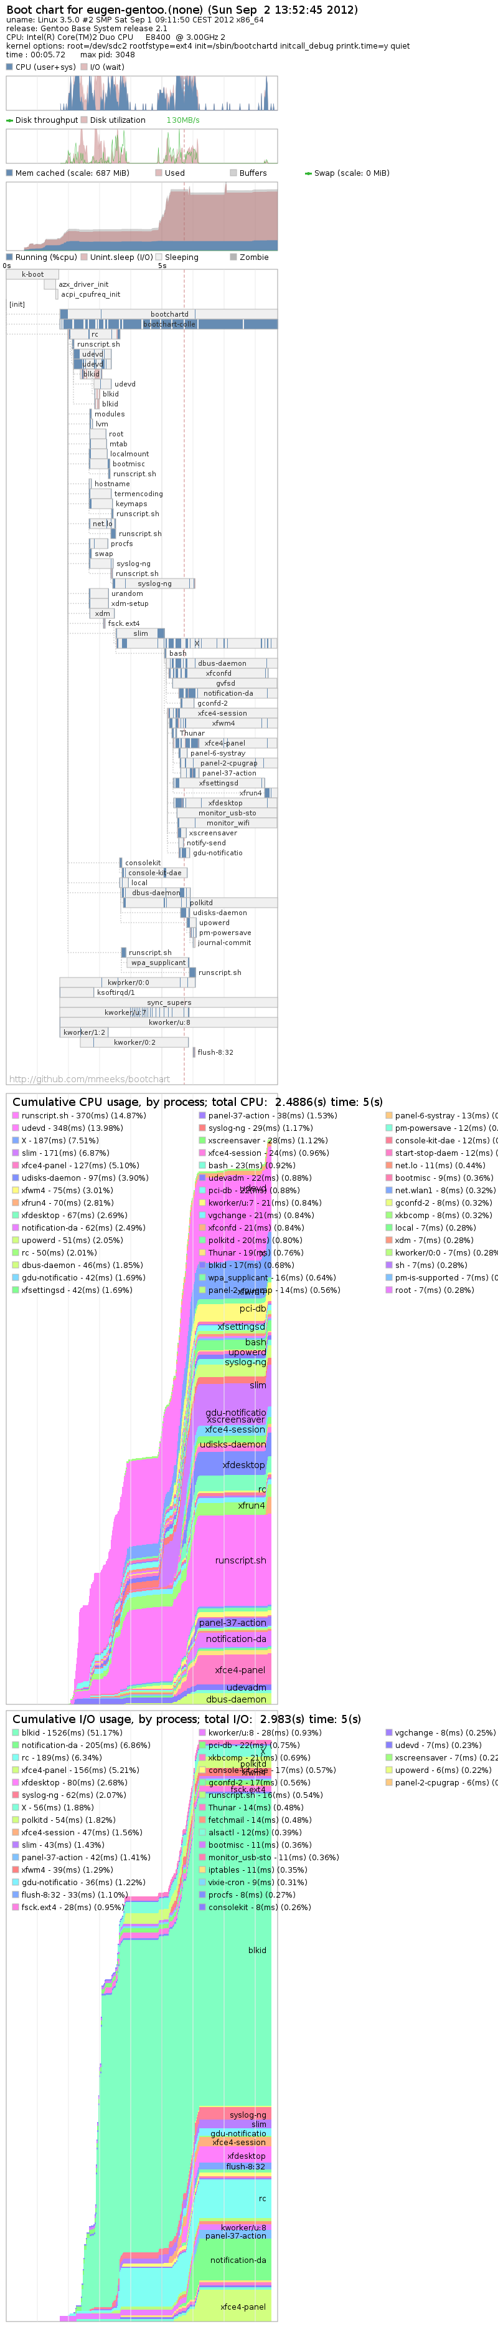Screen dimensions: 498x2334
Task: Click CPU legend entry 'Thunar - 19(ms)'
Action: click(x=251, y=1252)
